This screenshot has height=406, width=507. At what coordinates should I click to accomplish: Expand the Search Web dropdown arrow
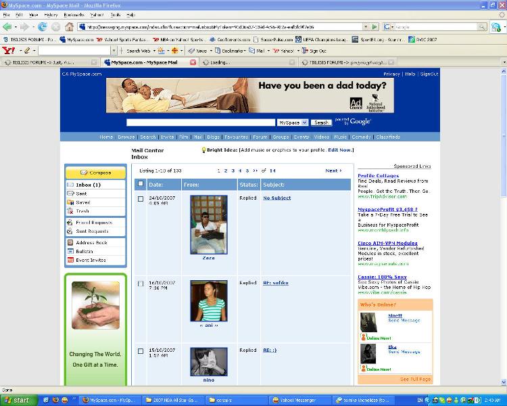(154, 51)
